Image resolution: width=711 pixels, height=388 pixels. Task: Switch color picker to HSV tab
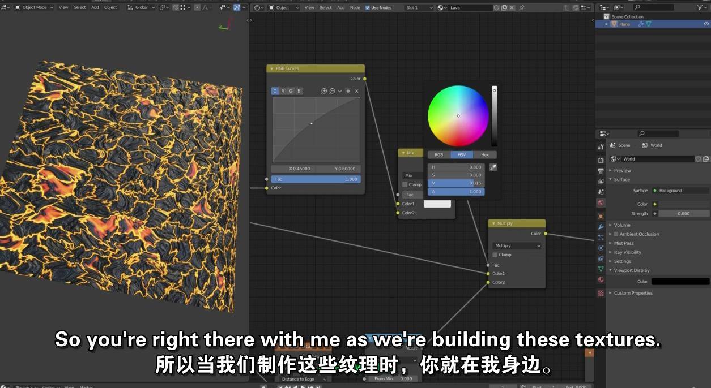pos(462,154)
